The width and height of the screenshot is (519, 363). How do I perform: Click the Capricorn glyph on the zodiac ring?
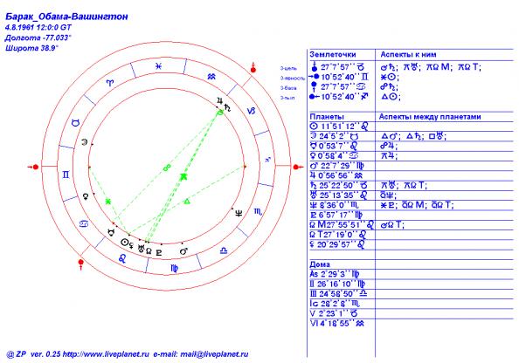coord(252,111)
